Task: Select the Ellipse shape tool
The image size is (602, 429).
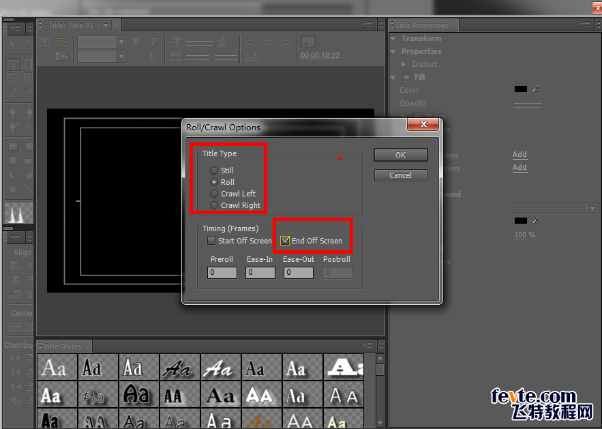Action: pos(13,190)
